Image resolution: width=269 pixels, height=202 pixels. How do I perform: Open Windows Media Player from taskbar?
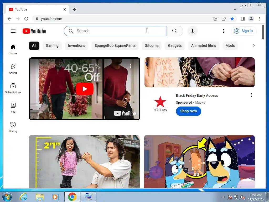click(55, 197)
